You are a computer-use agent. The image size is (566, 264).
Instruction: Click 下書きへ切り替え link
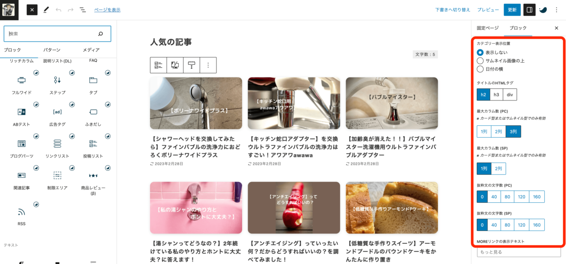pyautogui.click(x=453, y=9)
